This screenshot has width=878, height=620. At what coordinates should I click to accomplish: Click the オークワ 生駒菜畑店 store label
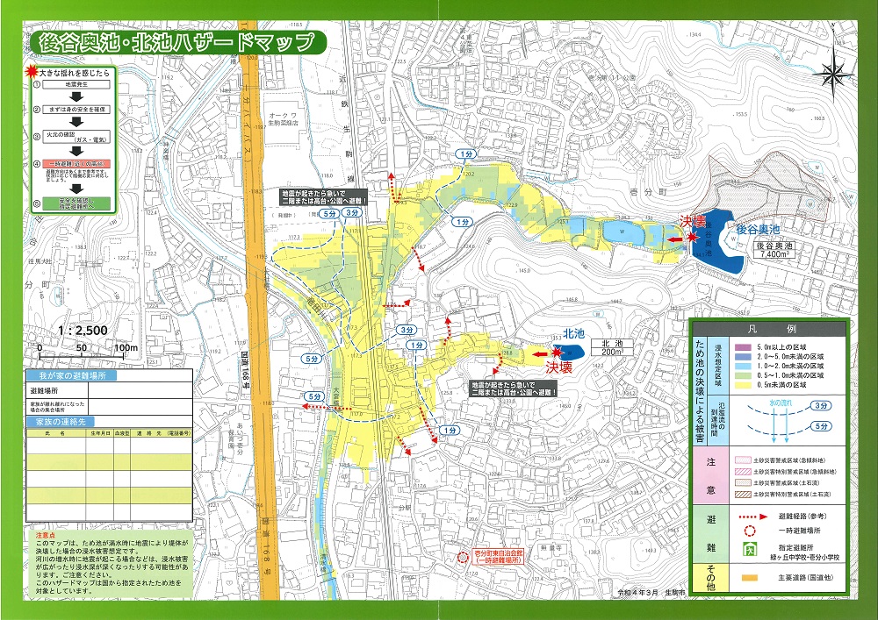(x=284, y=121)
